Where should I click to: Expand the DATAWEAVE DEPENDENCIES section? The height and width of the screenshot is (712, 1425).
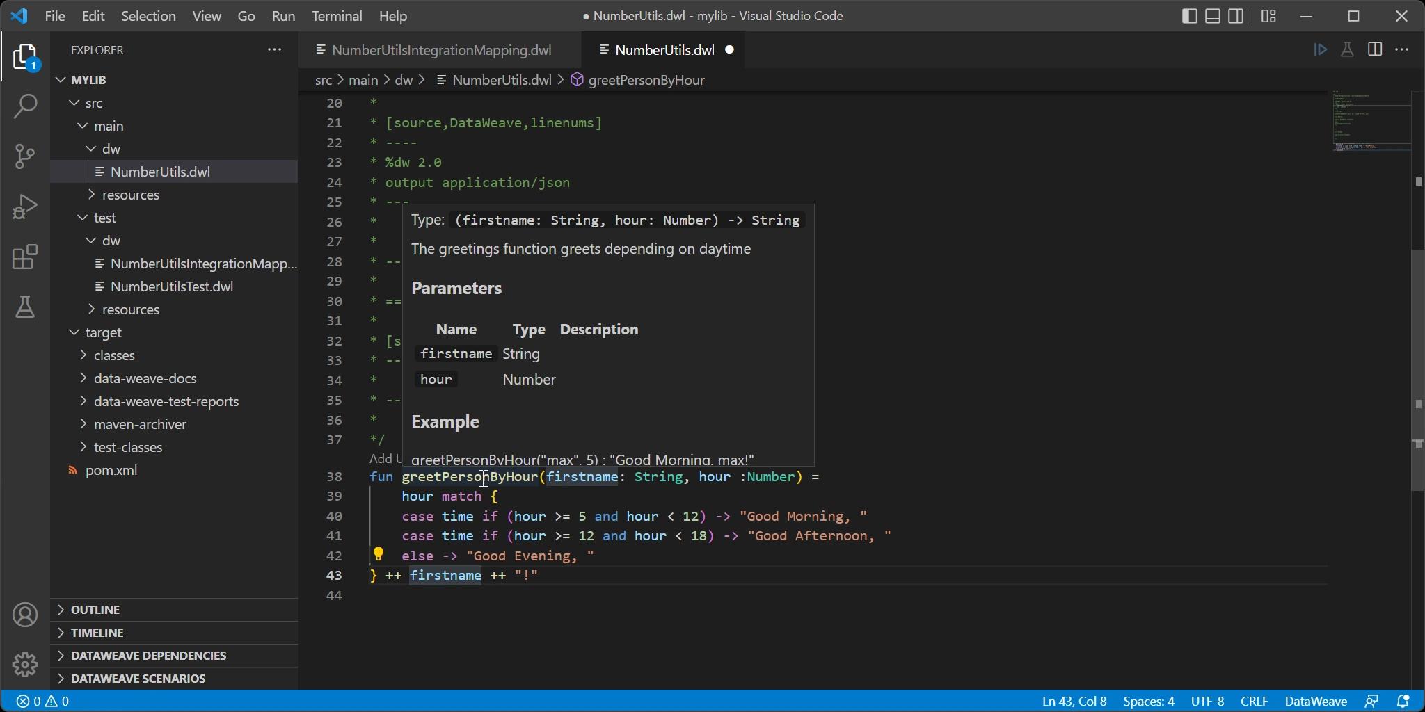[148, 656]
